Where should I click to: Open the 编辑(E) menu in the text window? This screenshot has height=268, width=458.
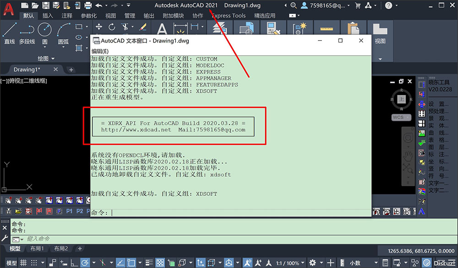[x=99, y=51]
